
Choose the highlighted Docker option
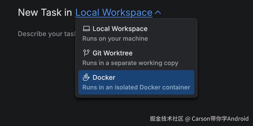pyautogui.click(x=136, y=82)
